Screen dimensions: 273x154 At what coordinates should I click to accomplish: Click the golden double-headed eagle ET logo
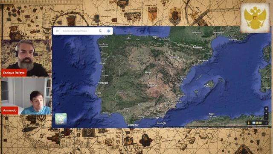click(255, 18)
